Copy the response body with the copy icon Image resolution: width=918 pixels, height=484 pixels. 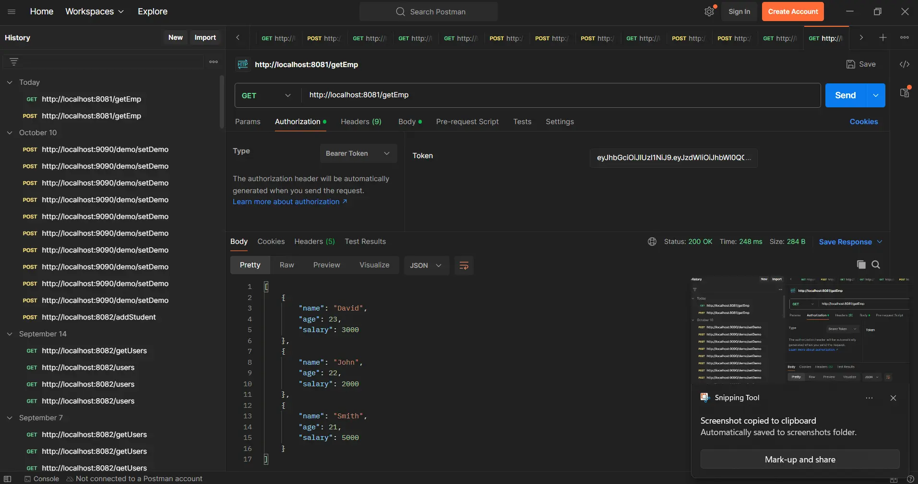coord(861,265)
